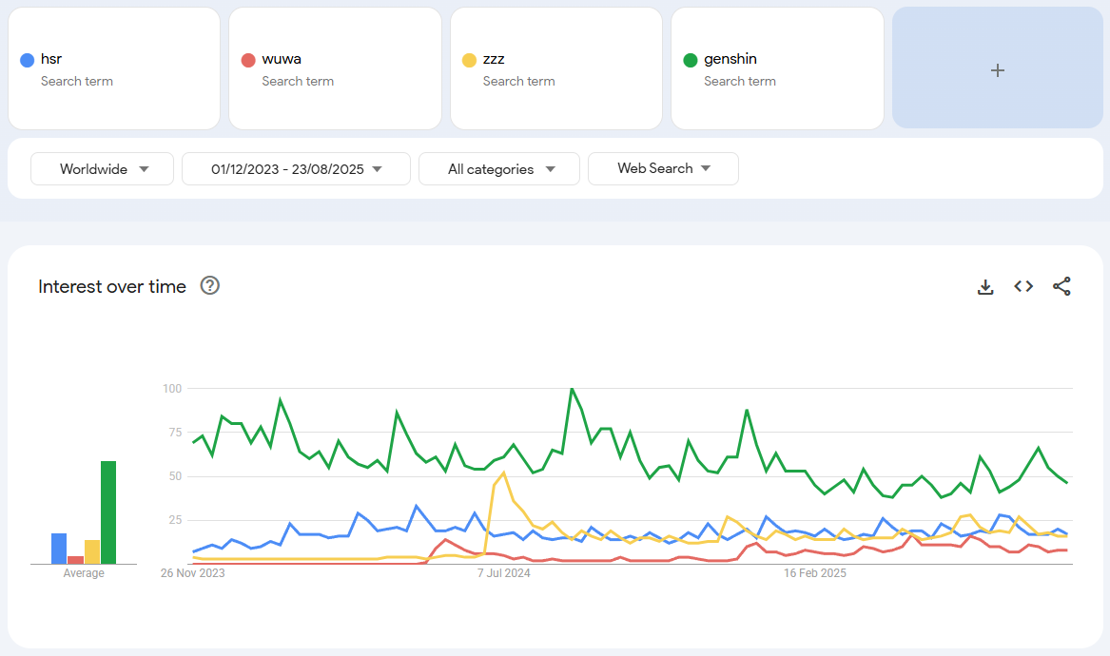Download the interest over time CSV
Viewport: 1110px width, 656px height.
[985, 287]
